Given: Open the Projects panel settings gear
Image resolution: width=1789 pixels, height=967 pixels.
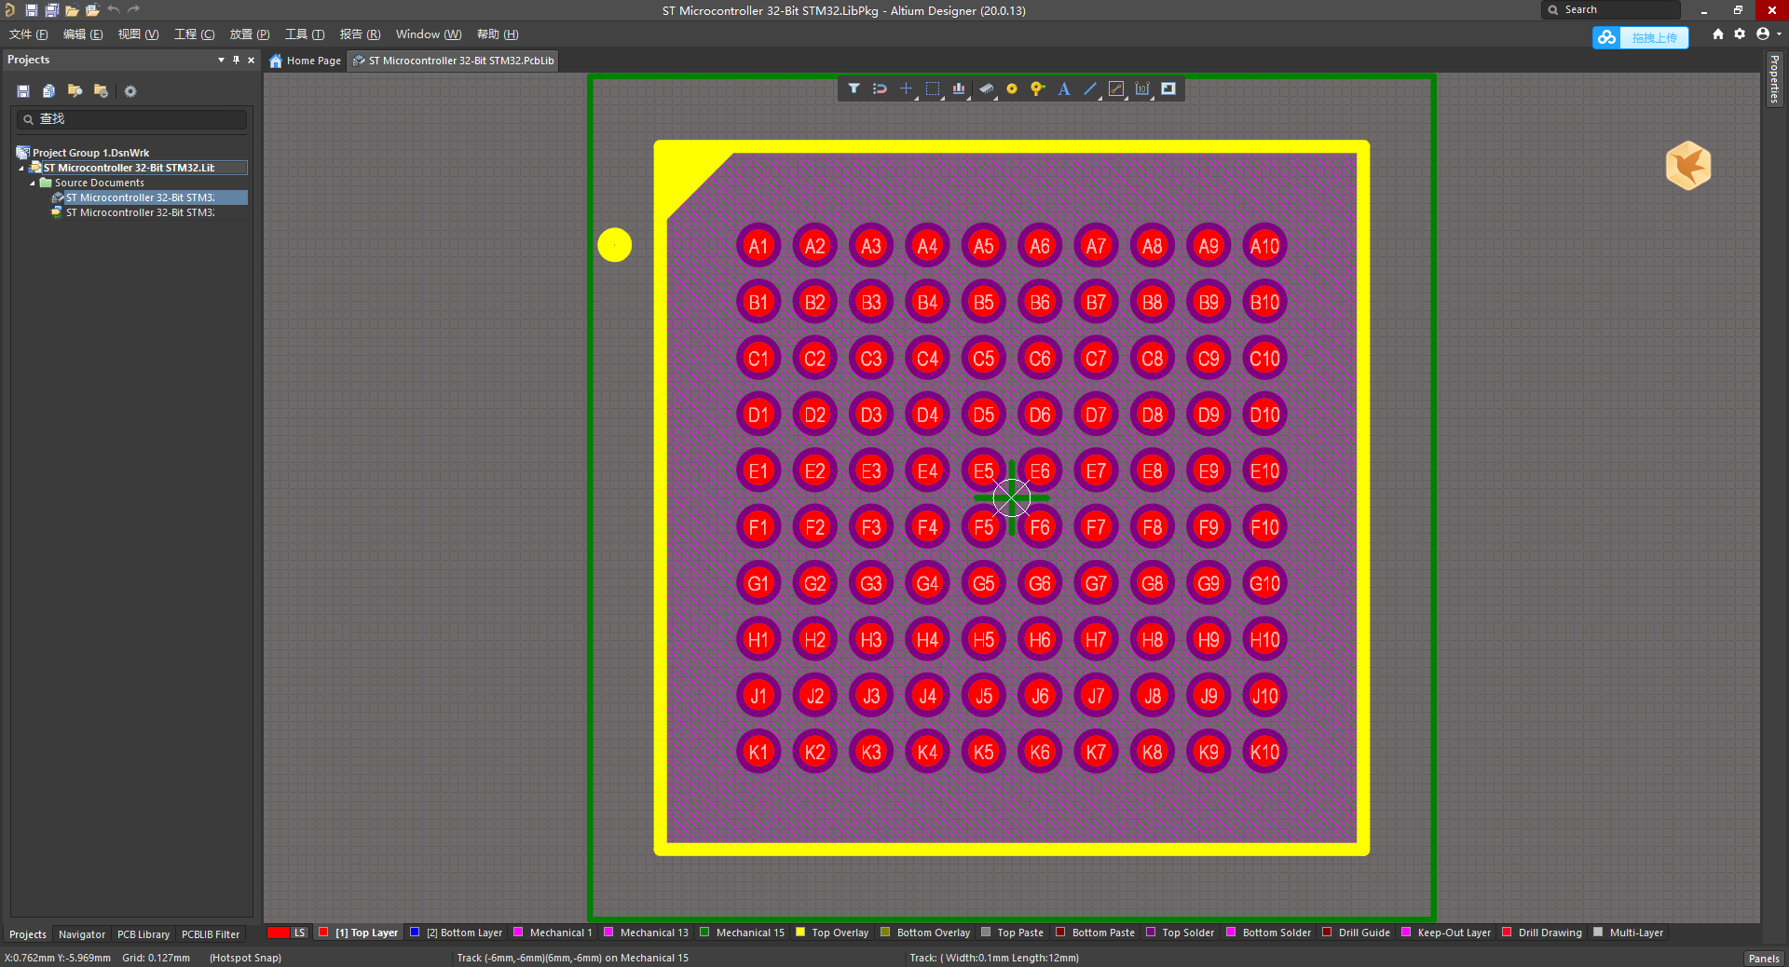Looking at the screenshot, I should point(130,91).
